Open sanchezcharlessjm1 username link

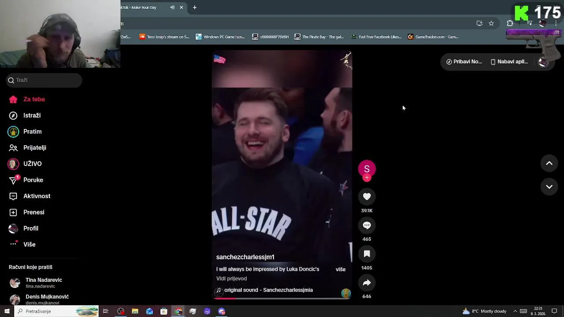click(x=245, y=257)
